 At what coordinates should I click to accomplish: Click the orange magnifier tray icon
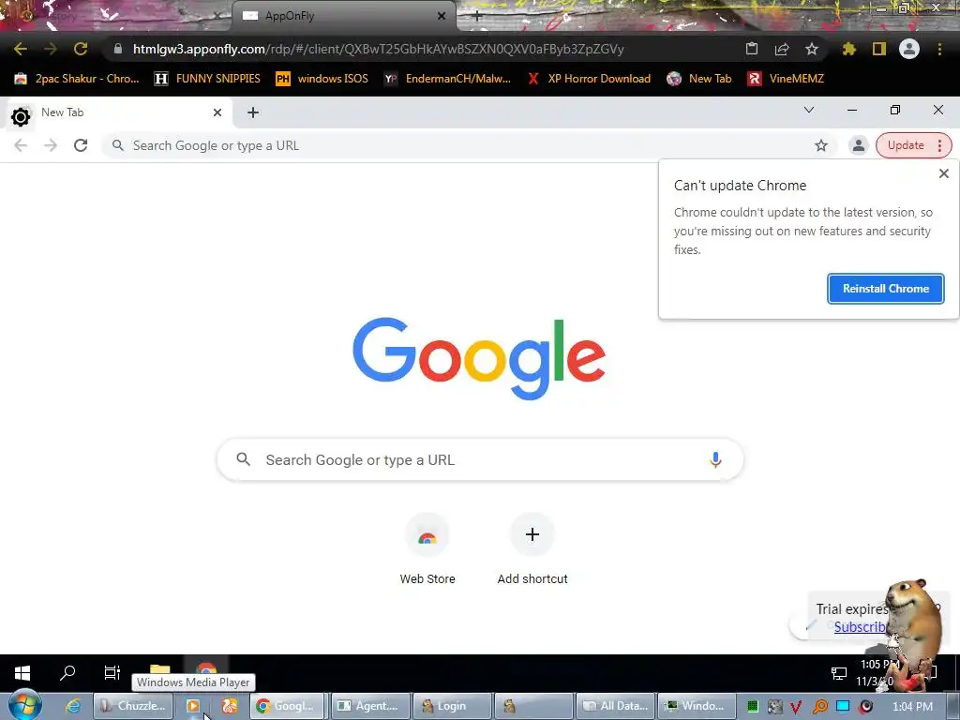819,707
